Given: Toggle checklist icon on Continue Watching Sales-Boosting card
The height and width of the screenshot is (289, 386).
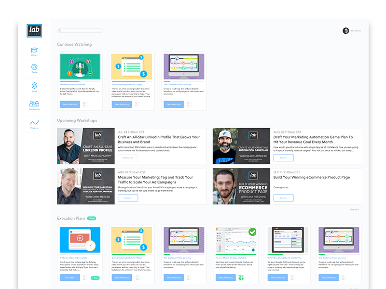Looking at the screenshot, I should tap(137, 105).
